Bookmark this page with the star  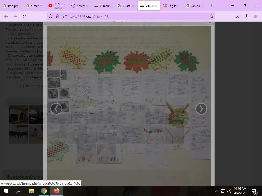click(x=211, y=16)
